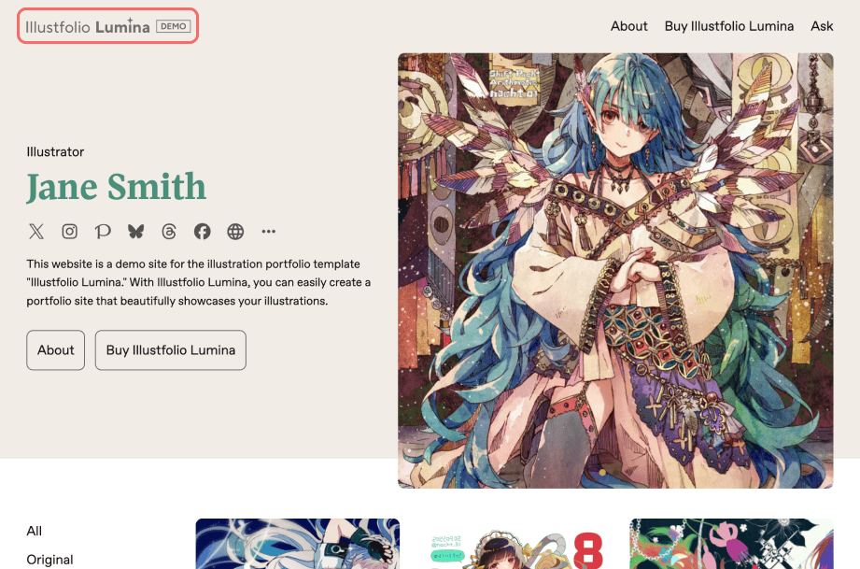Open About in top navigation

[629, 26]
